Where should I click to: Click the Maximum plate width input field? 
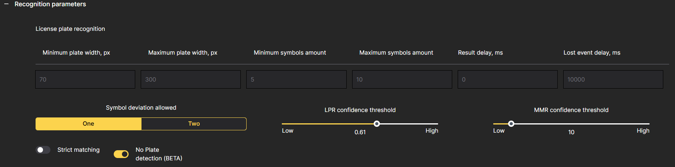tap(191, 80)
